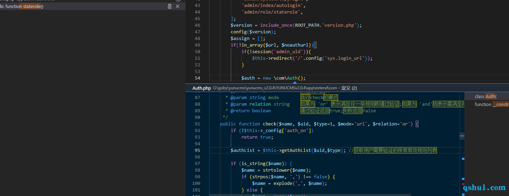Click 'Auth' class name on line 54
The height and width of the screenshot is (196, 509).
coord(292,78)
